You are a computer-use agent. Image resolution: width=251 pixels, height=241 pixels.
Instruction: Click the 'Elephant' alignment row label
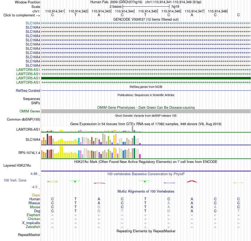pyautogui.click(x=33, y=215)
